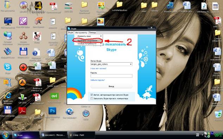Screen dimensions: 223x139
Task: Open the Foxit PDF Editor desktop icon
Action: [x=23, y=21]
